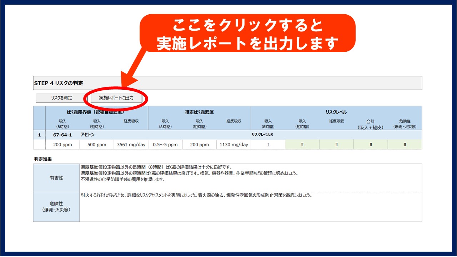
Task: Click the 500 ppm short-term limit cell
Action: 96,145
